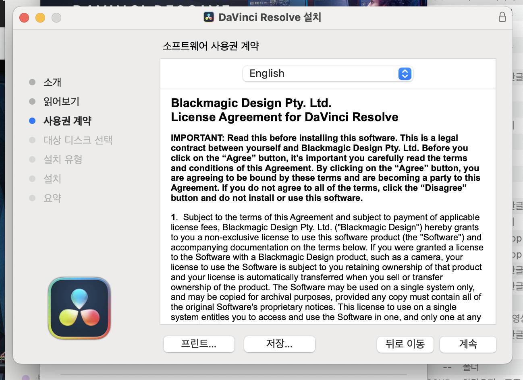Click the DaVinci Resolve 설치 window title
The width and height of the screenshot is (523, 380).
click(270, 17)
